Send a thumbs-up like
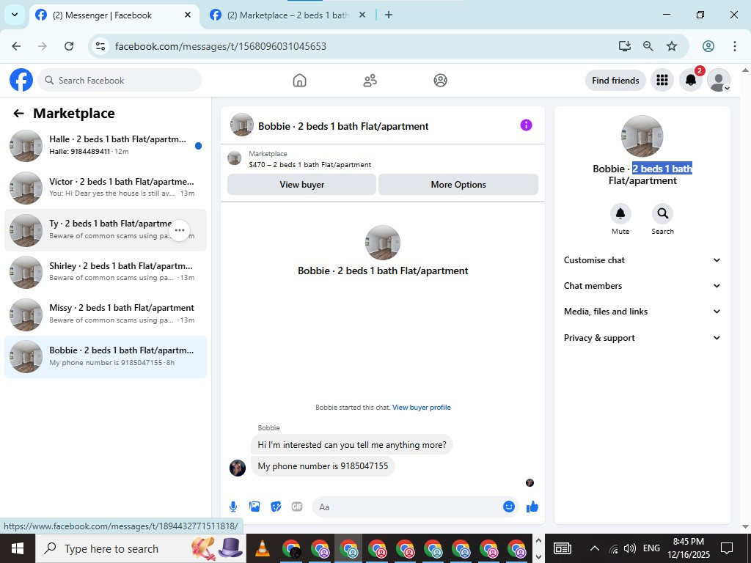 pyautogui.click(x=532, y=507)
